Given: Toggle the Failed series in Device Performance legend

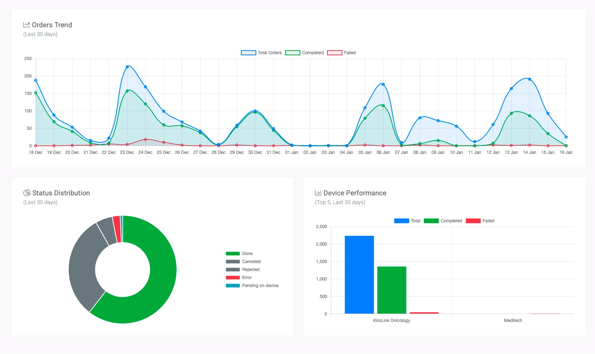Looking at the screenshot, I should click(x=472, y=220).
